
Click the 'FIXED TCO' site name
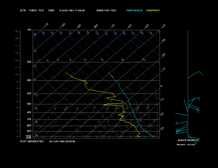[36, 10]
